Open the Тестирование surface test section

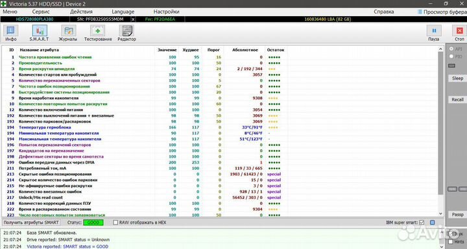(x=98, y=33)
